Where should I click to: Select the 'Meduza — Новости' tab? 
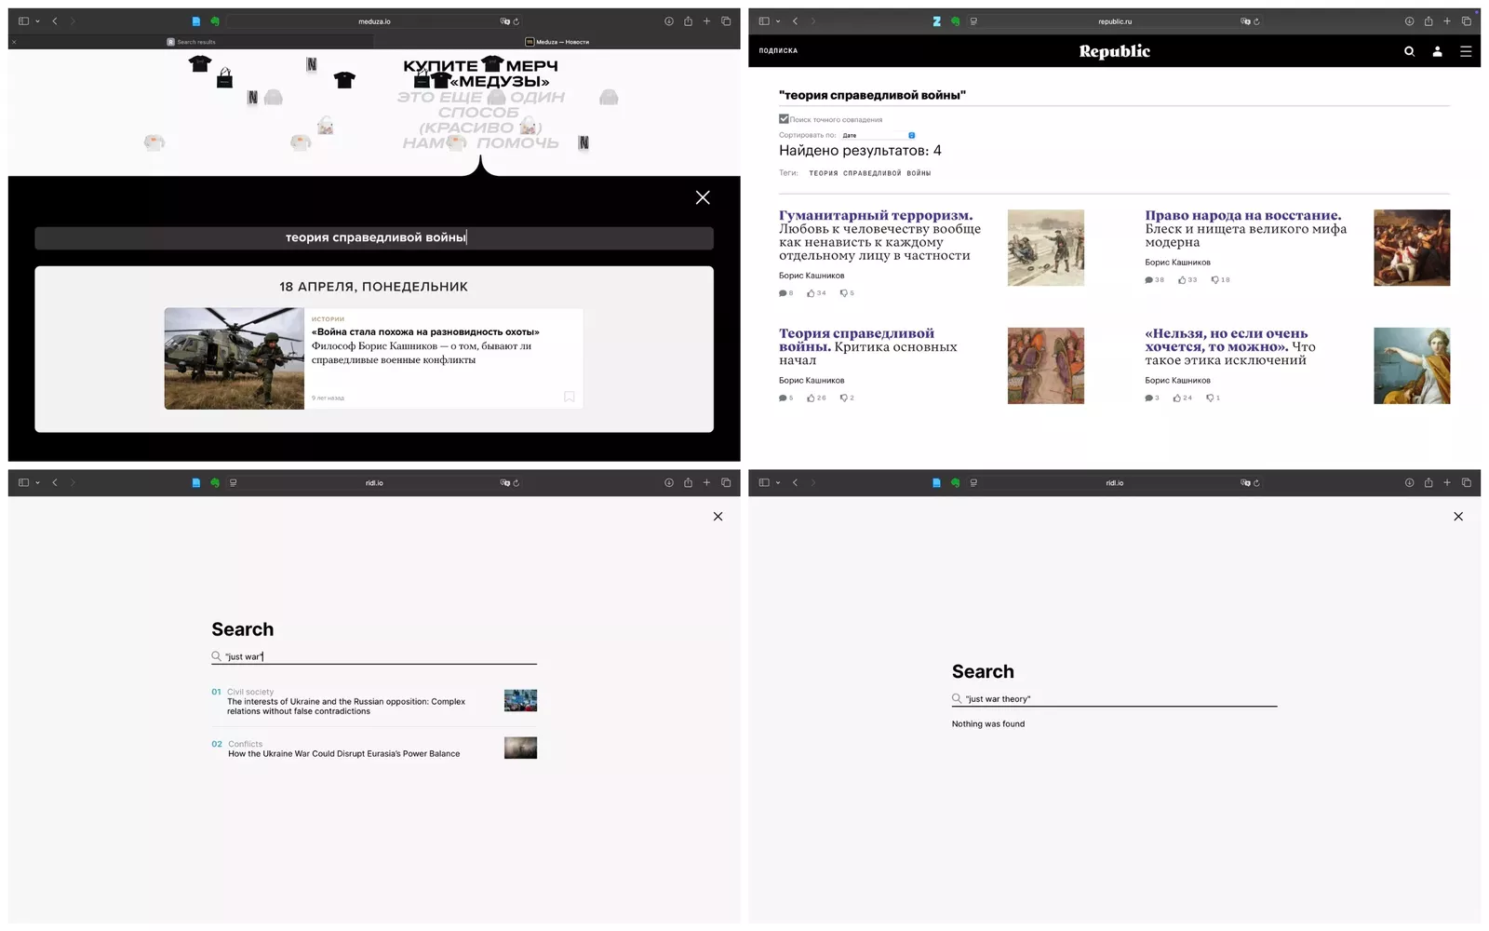click(x=558, y=42)
